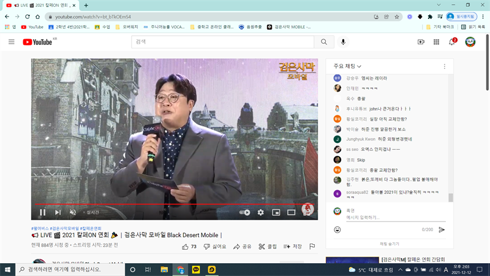The image size is (490, 276).
Task: Click 채팅 숨기기 to hide chat
Action: point(390,243)
